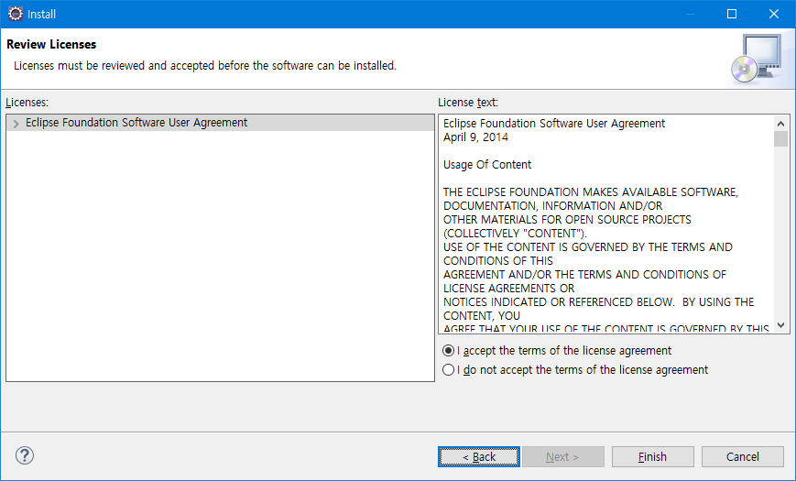Viewport: 796px width, 481px height.
Task: Click the license text scrollbar thumb
Action: [780, 138]
